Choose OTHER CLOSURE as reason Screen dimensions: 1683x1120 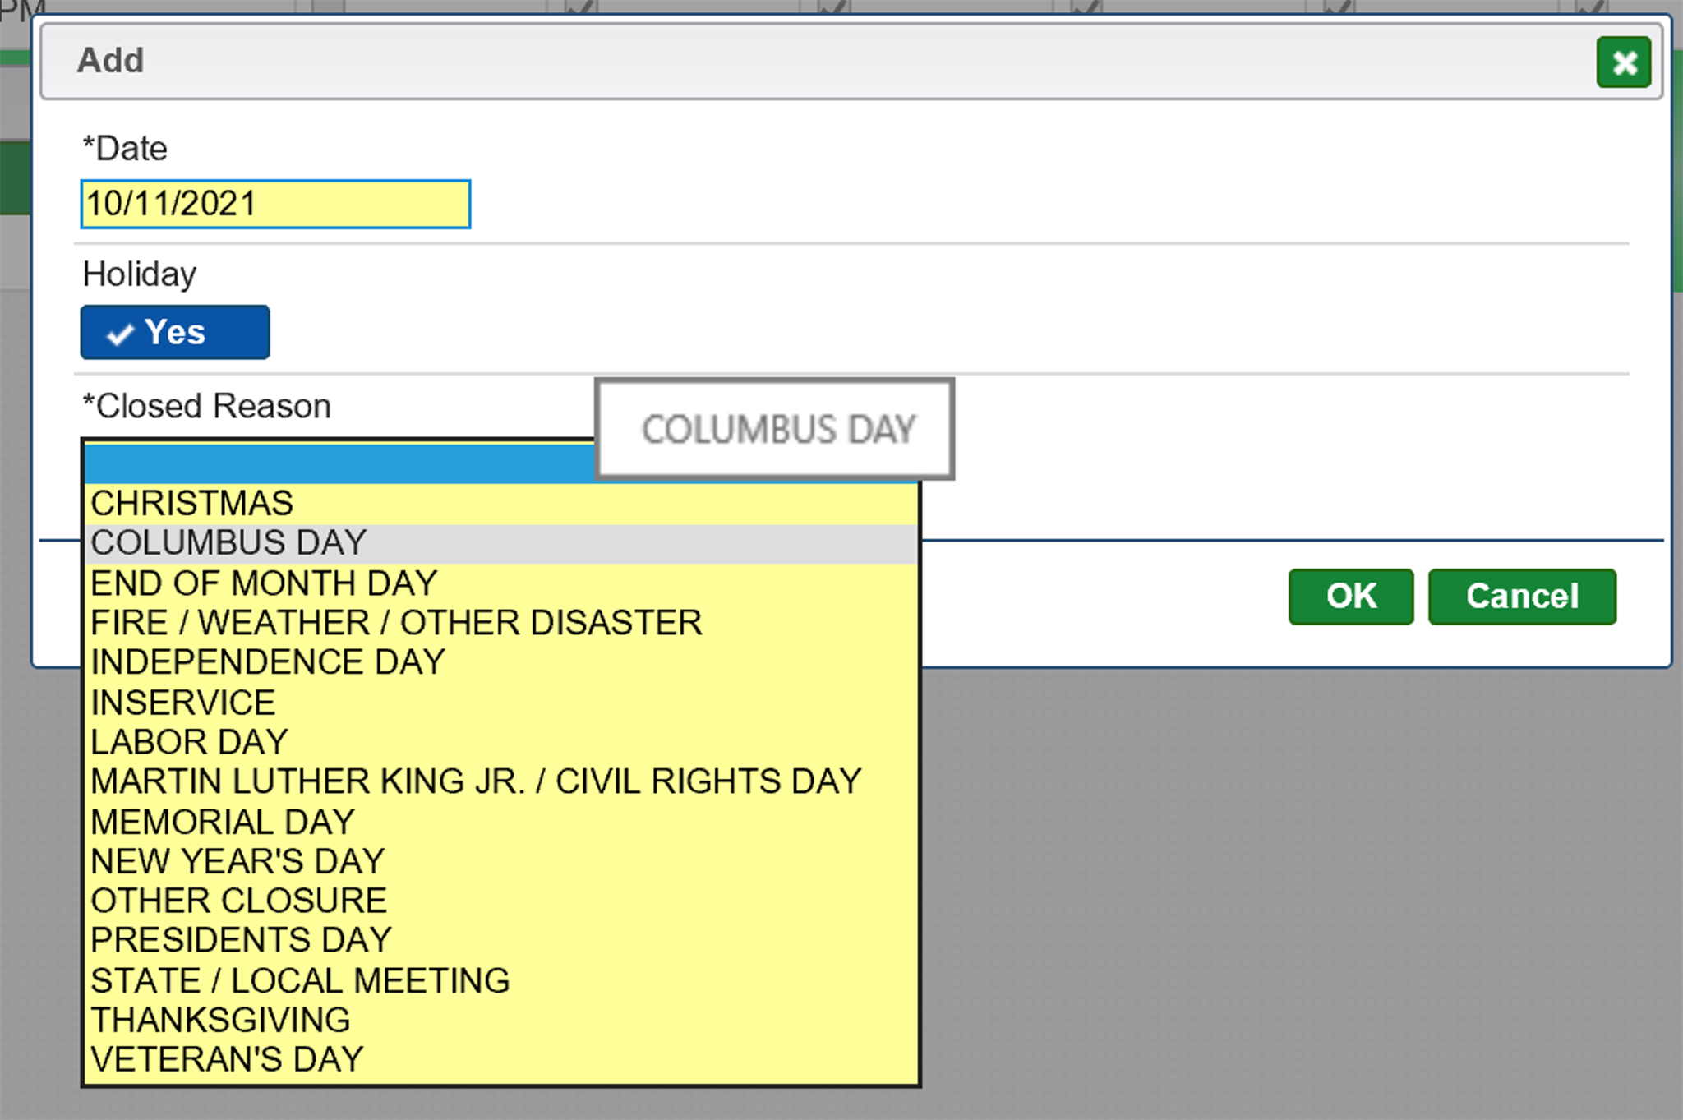(238, 901)
